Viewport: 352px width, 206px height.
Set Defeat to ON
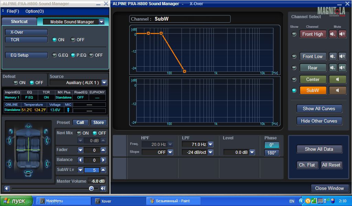coord(15,82)
